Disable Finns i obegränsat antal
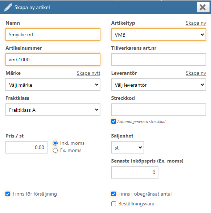The height and width of the screenshot is (213, 211). (x=113, y=194)
